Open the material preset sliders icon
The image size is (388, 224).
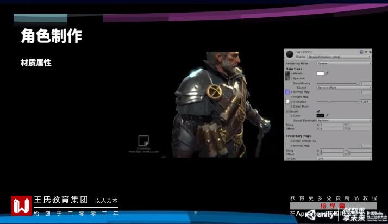coord(366,52)
